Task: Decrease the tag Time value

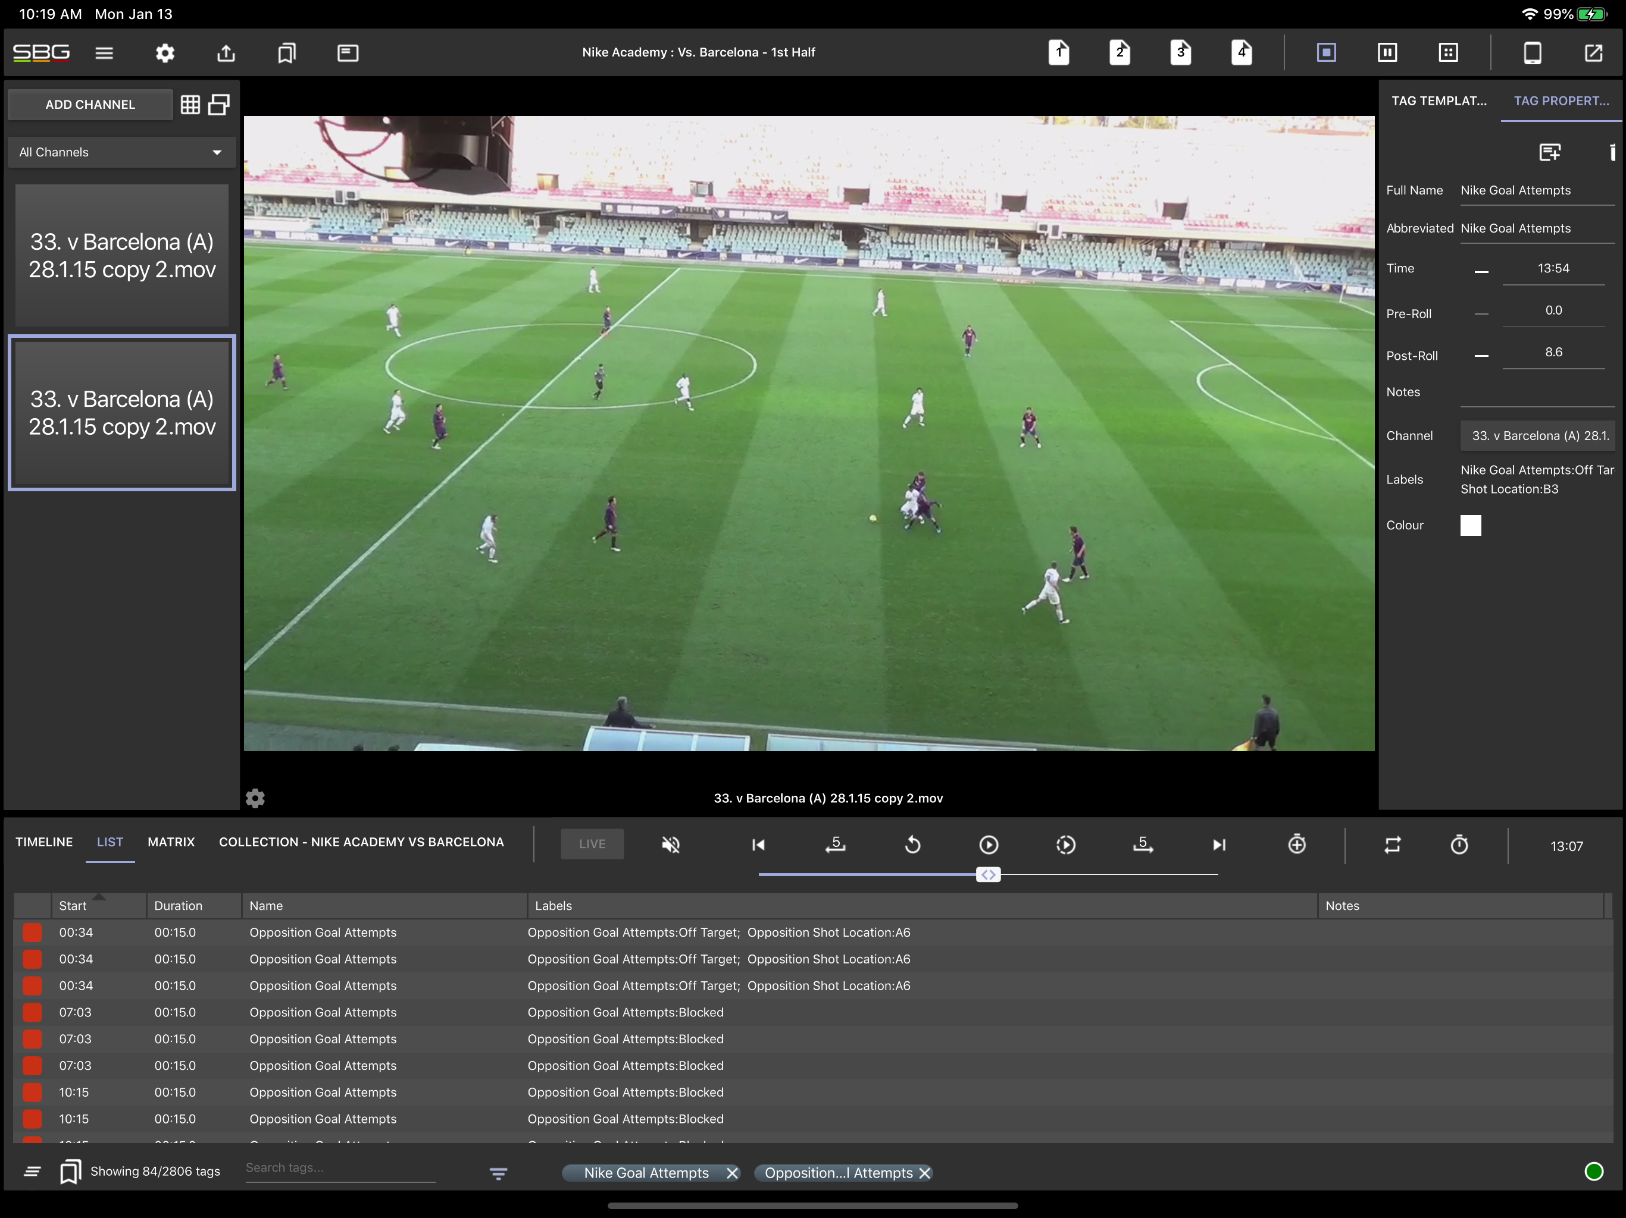Action: (1481, 271)
